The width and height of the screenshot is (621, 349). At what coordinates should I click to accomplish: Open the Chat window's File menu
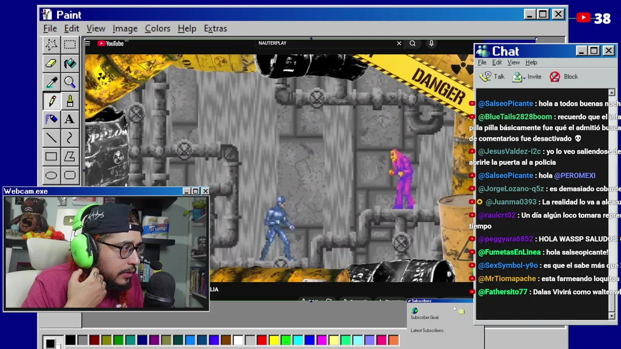pos(482,63)
